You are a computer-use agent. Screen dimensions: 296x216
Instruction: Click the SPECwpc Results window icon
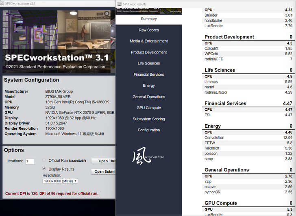(x=119, y=4)
